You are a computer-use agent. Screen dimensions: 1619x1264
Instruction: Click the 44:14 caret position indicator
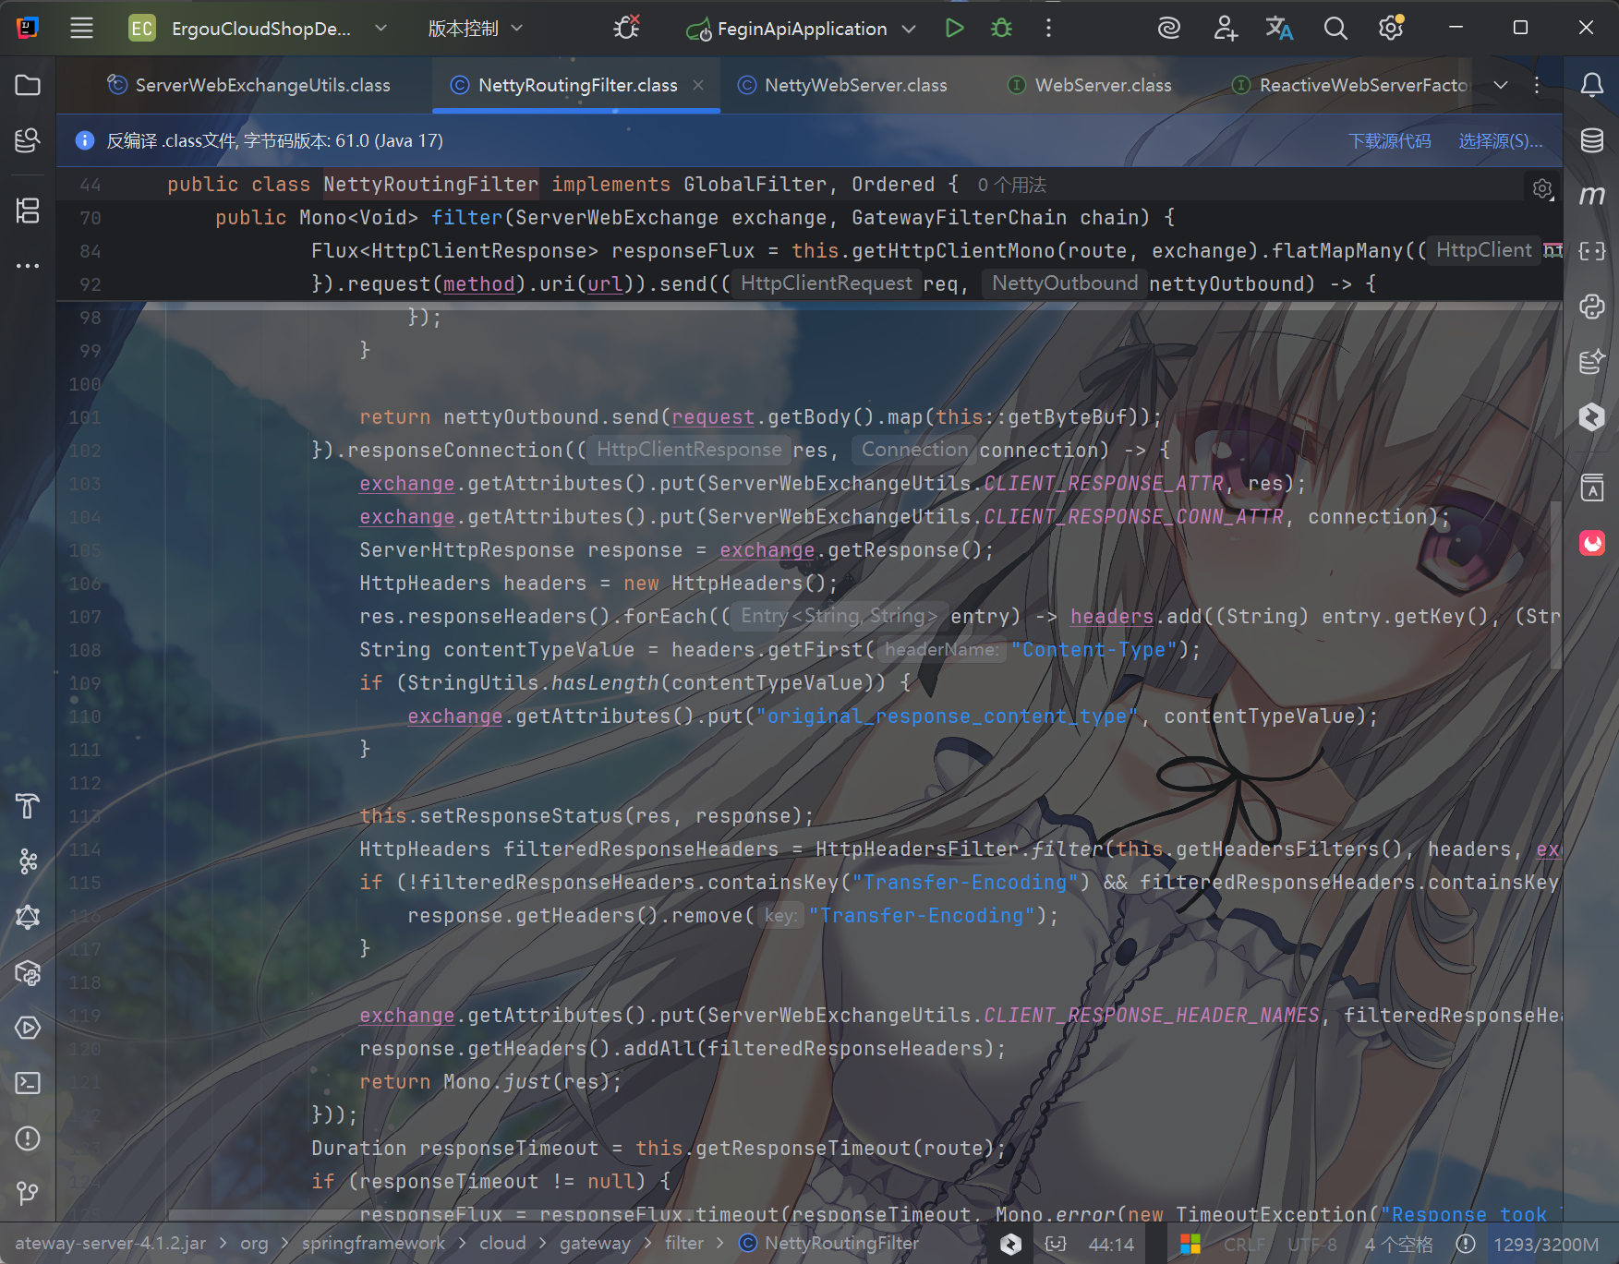[1110, 1244]
